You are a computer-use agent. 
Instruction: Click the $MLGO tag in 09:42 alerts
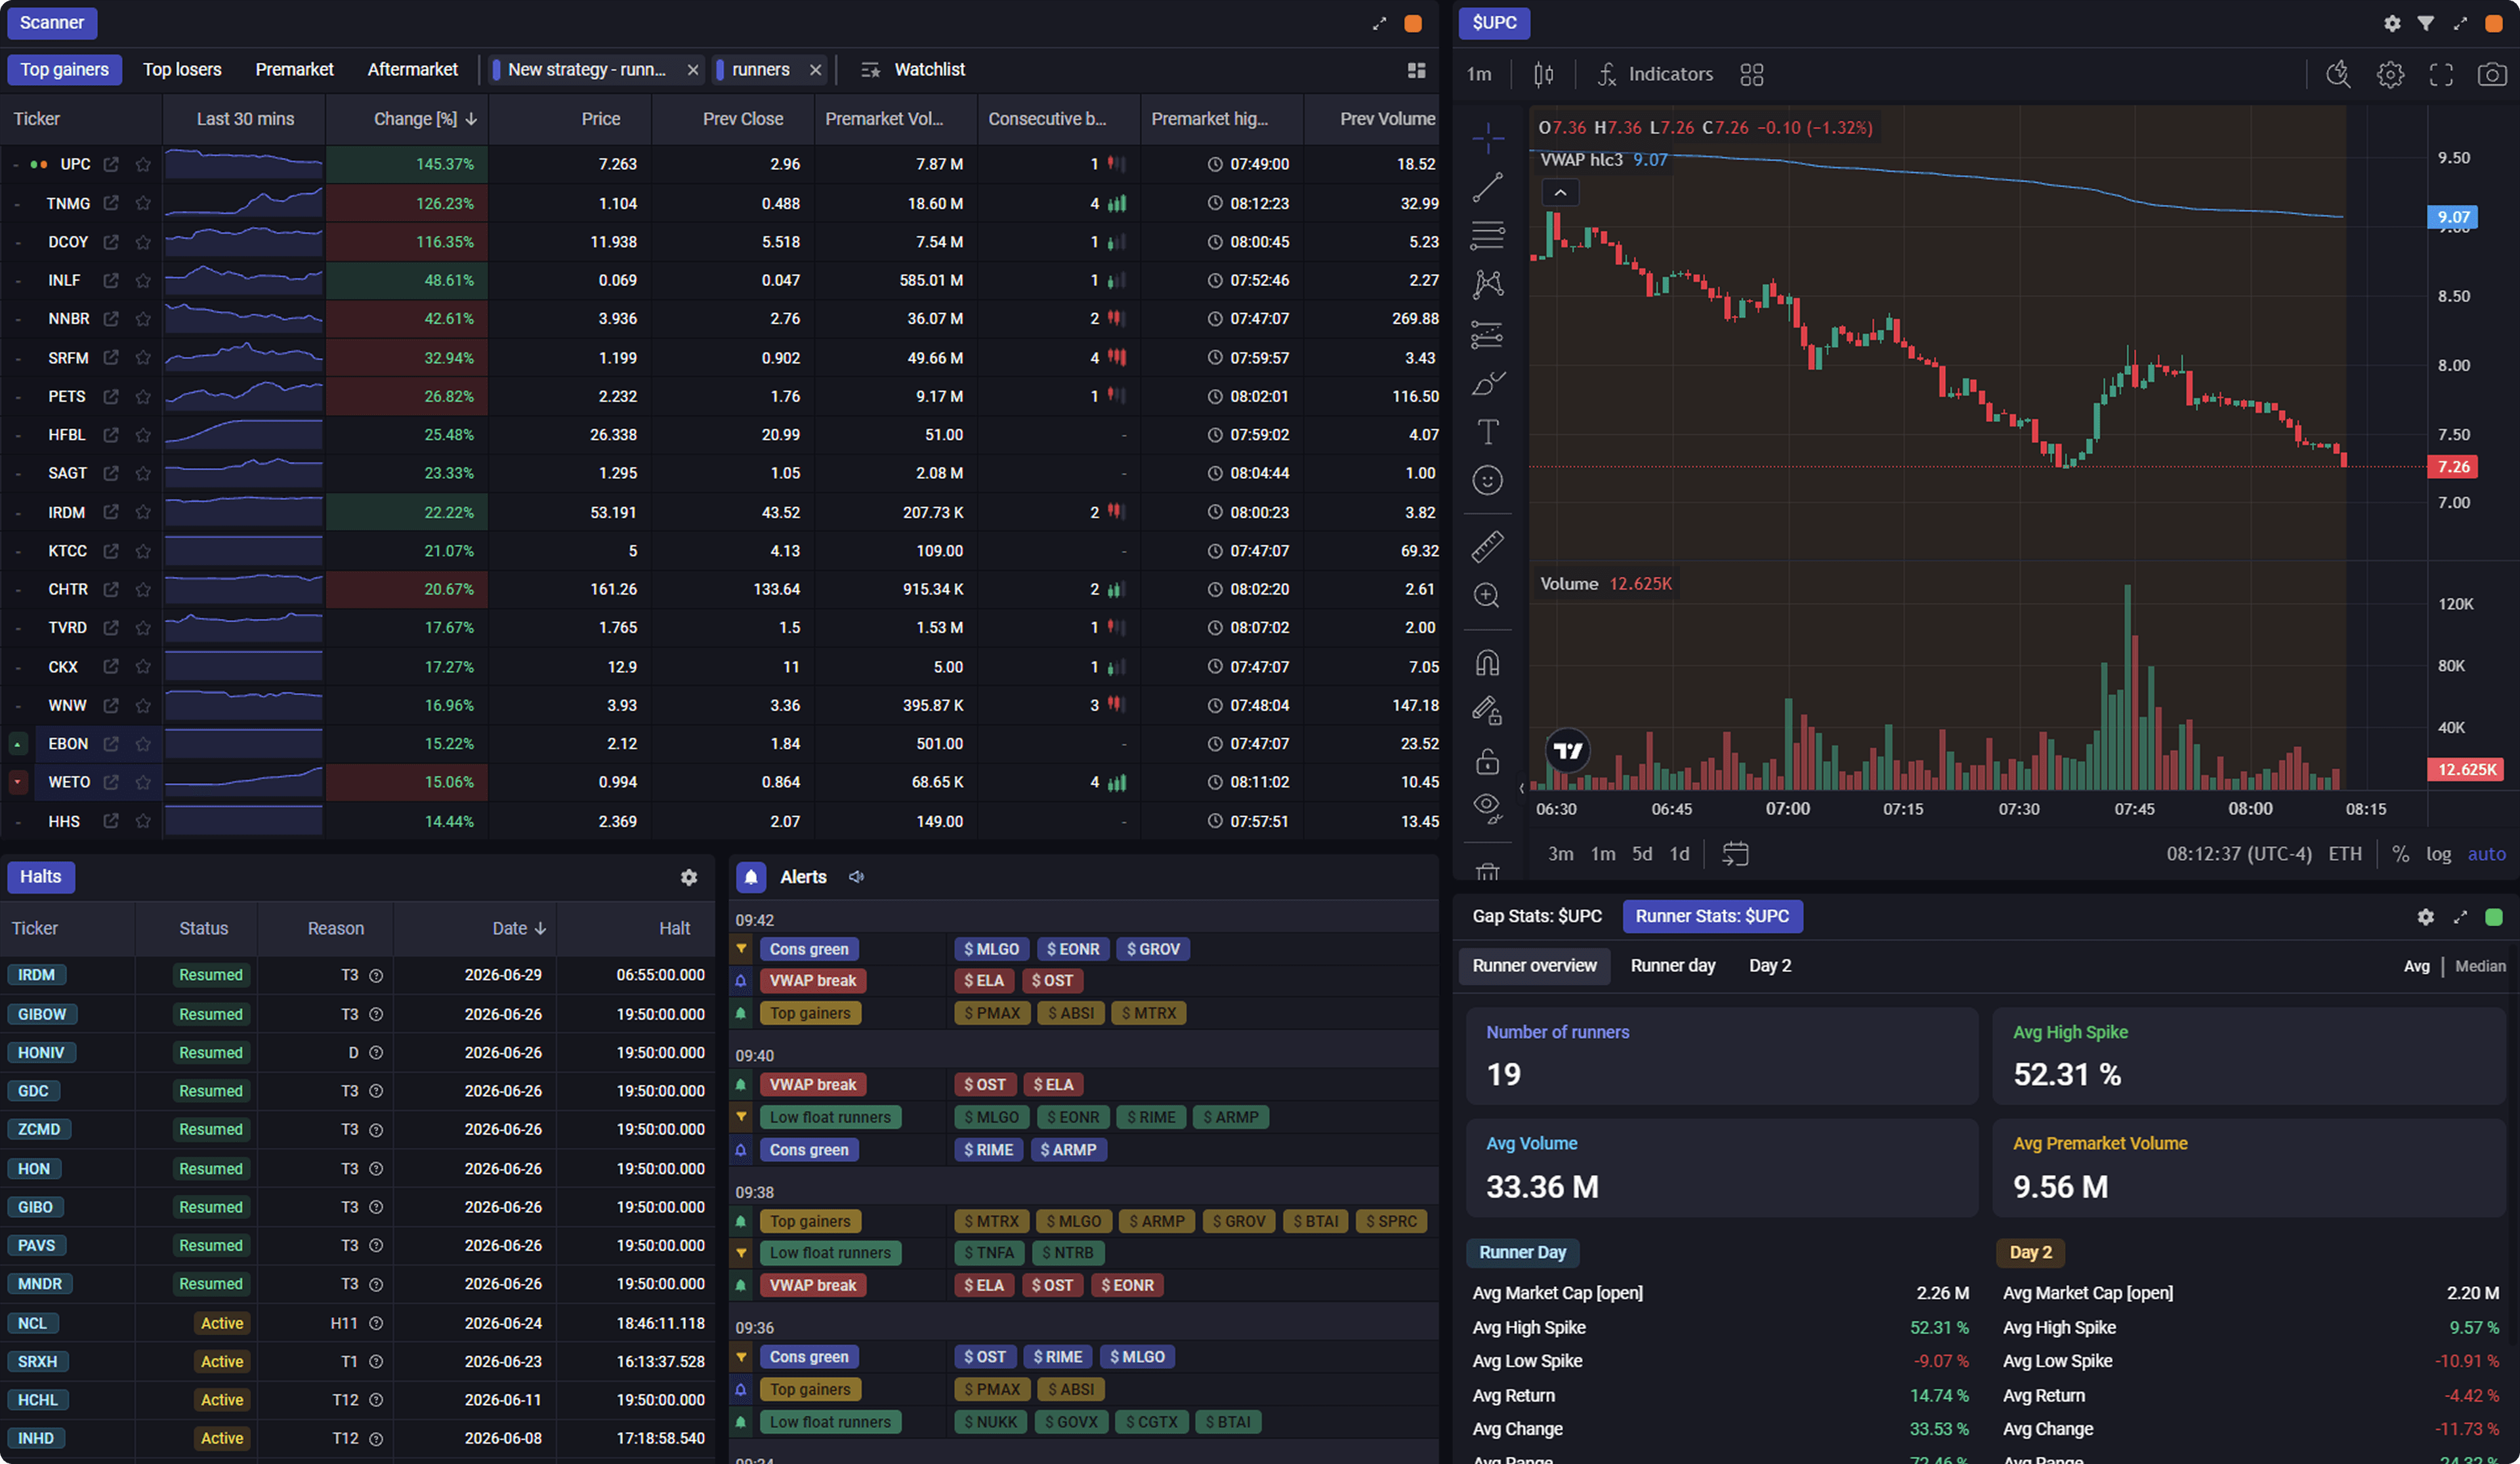991,949
